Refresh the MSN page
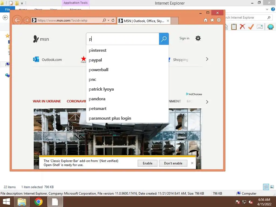 coord(113,20)
